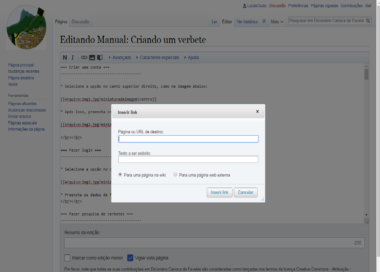Click the Bold (N) formatting icon
The width and height of the screenshot is (380, 272).
pos(65,58)
